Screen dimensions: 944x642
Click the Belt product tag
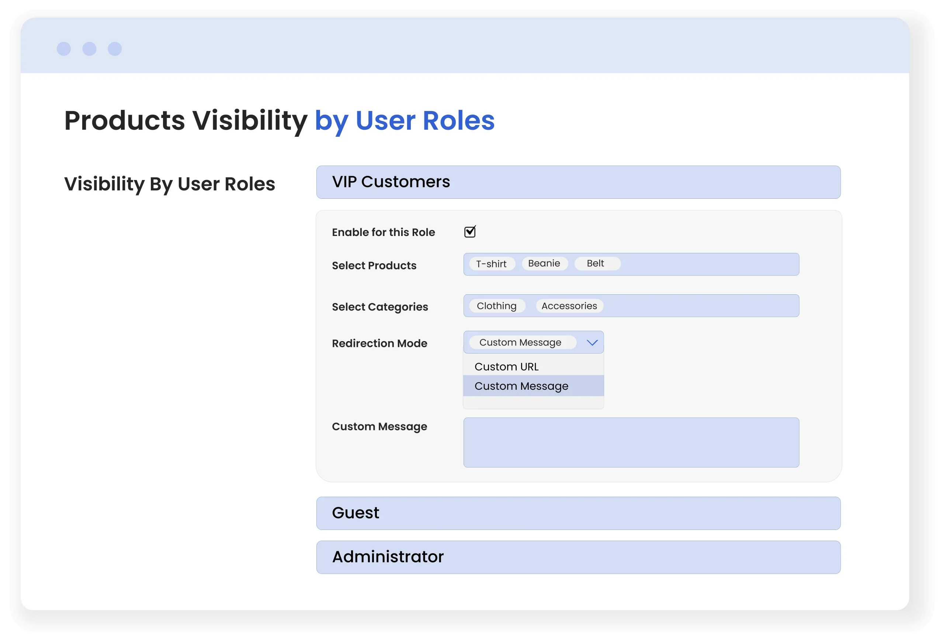pyautogui.click(x=596, y=264)
